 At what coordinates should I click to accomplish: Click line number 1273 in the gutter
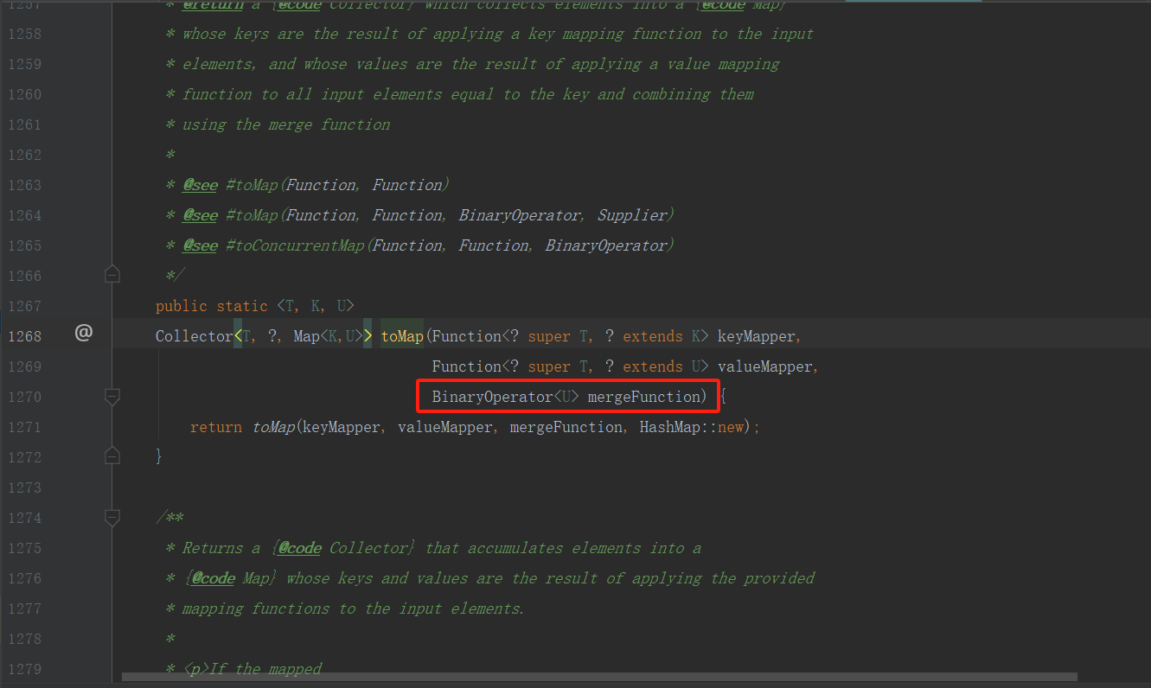[24, 487]
